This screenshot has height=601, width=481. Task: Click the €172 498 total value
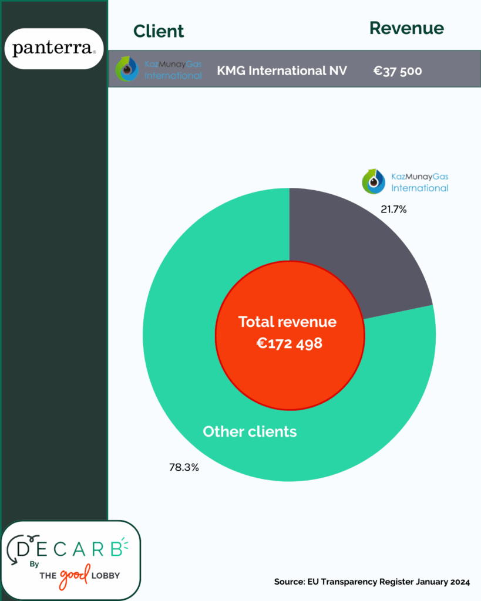289,343
